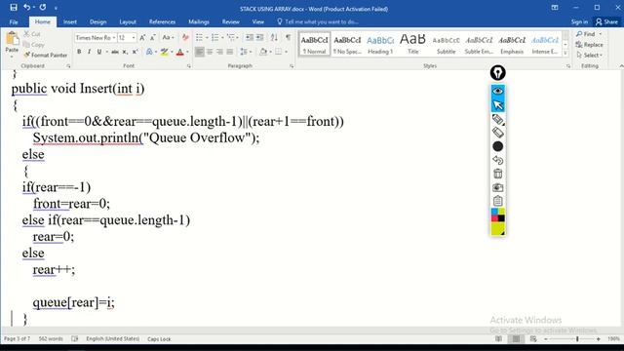Increase paragraph indent
Image resolution: width=624 pixels, height=351 pixels.
click(260, 38)
